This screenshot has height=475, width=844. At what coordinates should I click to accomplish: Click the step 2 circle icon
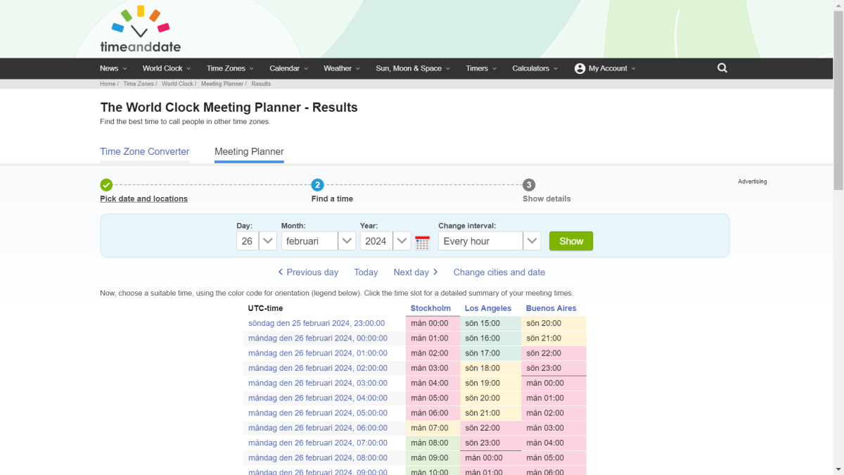[318, 185]
